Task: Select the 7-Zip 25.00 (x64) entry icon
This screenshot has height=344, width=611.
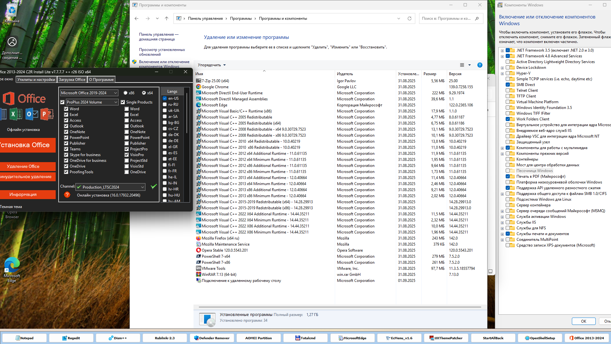Action: click(199, 81)
